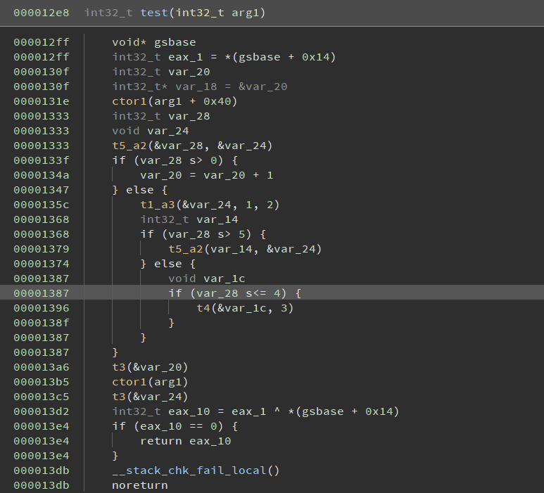544x493 pixels.
Task: Click address 0000131e in the gutter
Action: [x=42, y=101]
